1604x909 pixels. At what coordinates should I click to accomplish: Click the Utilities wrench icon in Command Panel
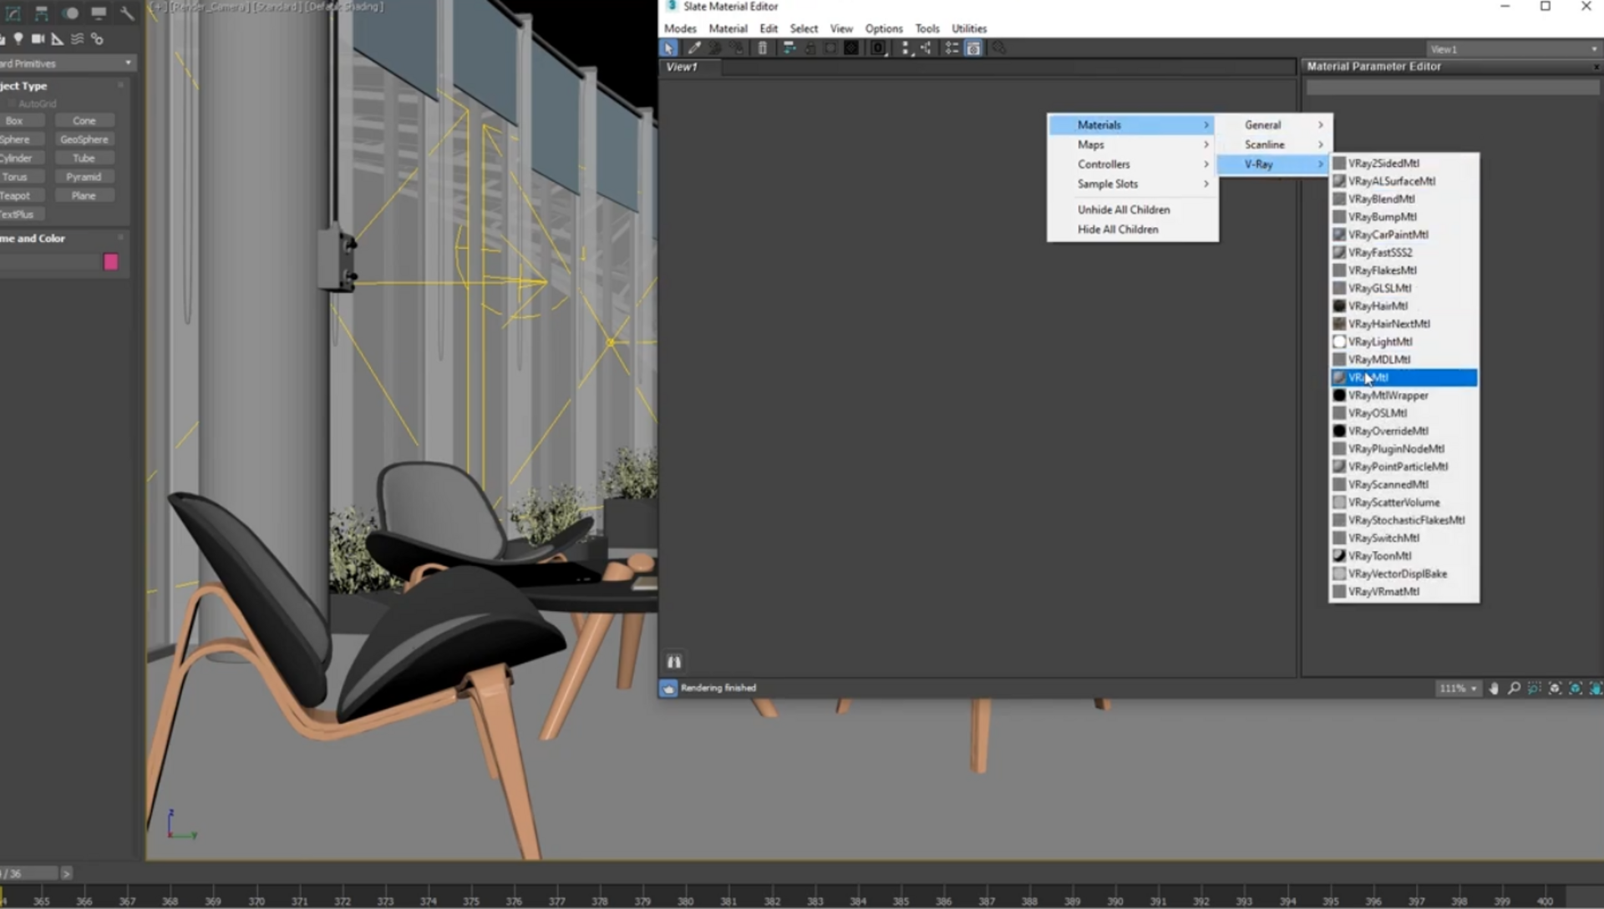pyautogui.click(x=127, y=13)
